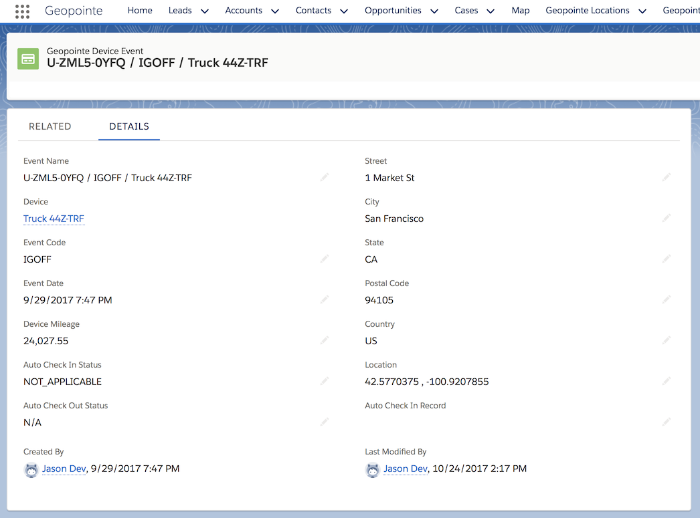
Task: Expand the Contacts dropdown chevron
Action: 344,11
